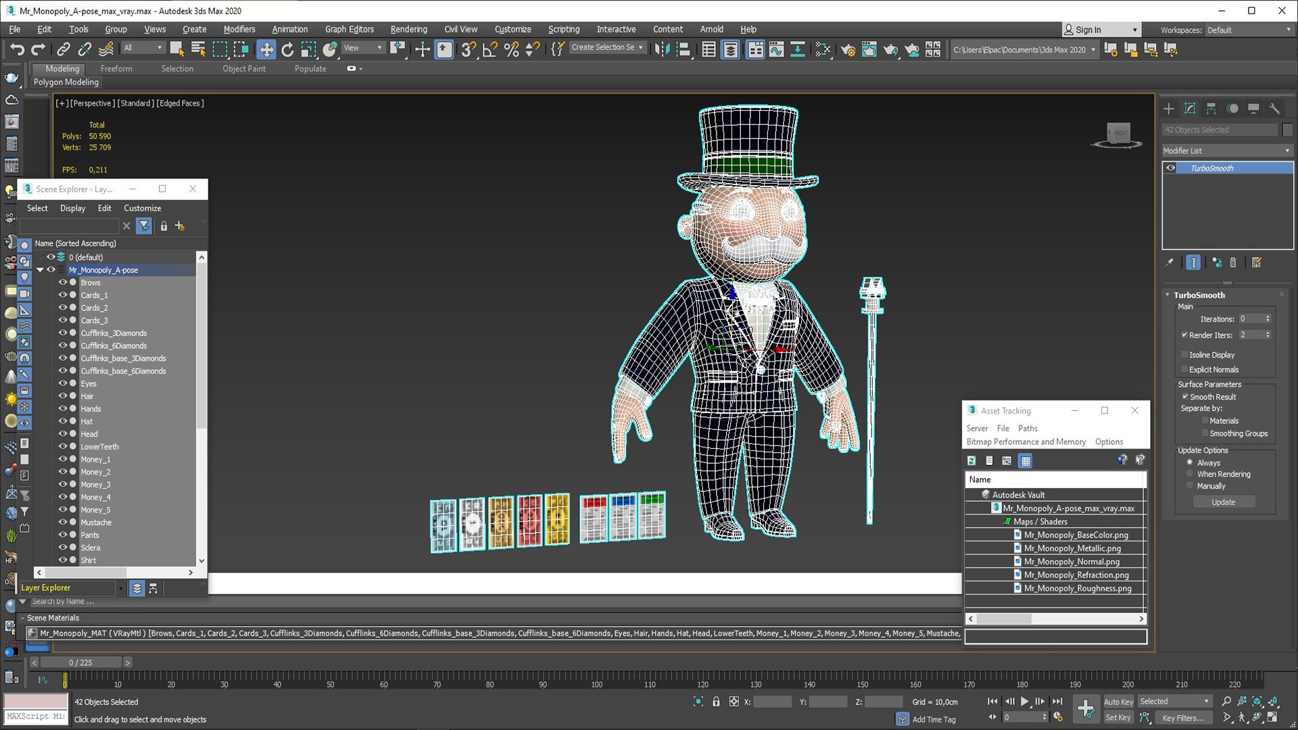Select the Manually update option
Viewport: 1298px width, 730px height.
(x=1190, y=485)
